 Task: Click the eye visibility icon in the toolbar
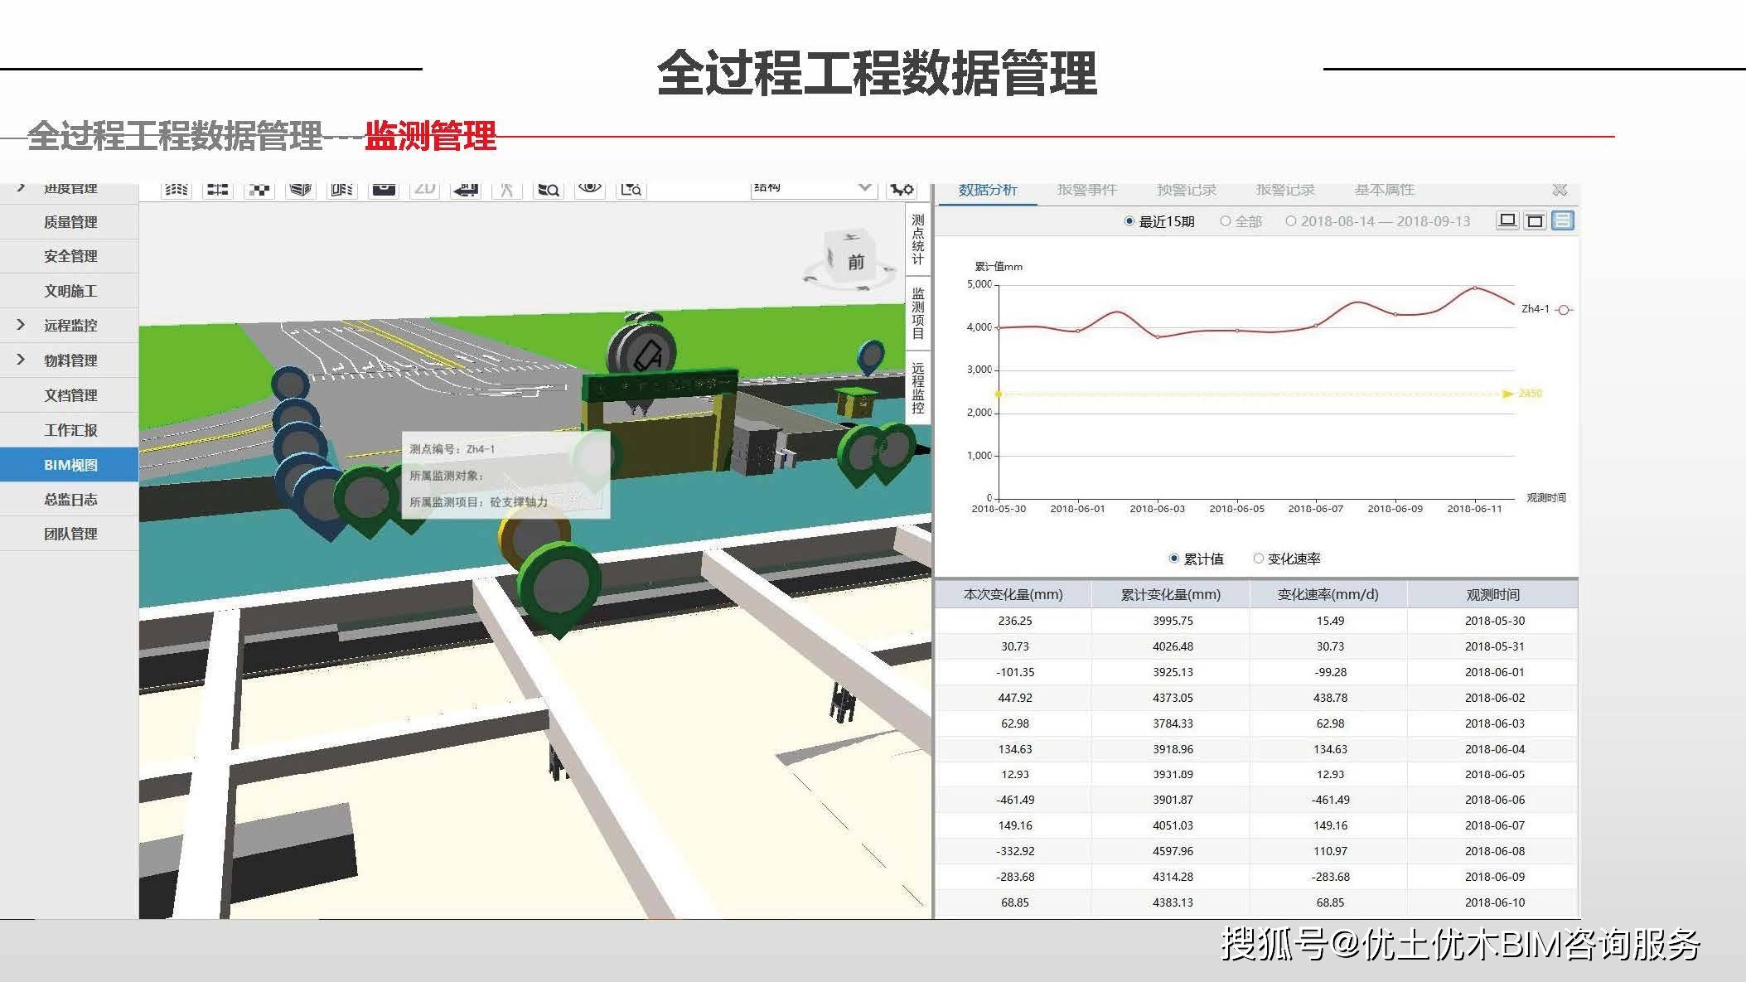(x=590, y=189)
